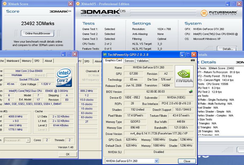Click the OK button in CPU-Z
Image resolution: width=244 pixels, height=165 pixels.
pyautogui.click(x=68, y=154)
